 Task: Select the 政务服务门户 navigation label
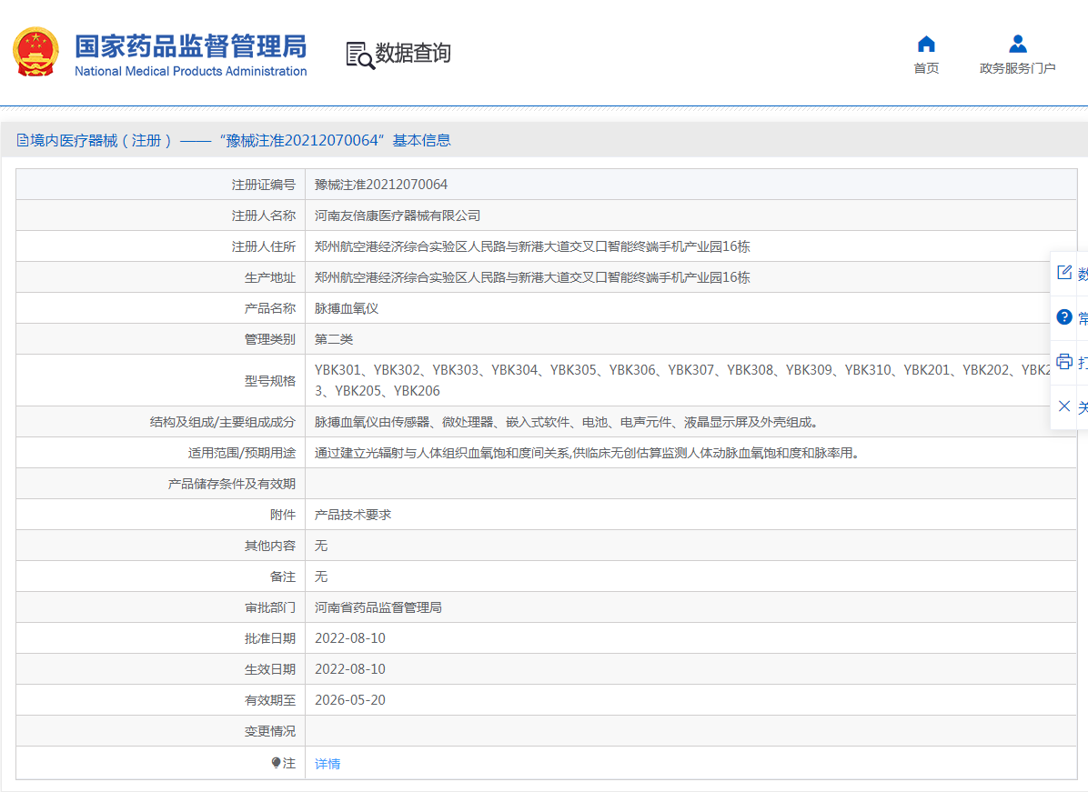coord(1017,68)
